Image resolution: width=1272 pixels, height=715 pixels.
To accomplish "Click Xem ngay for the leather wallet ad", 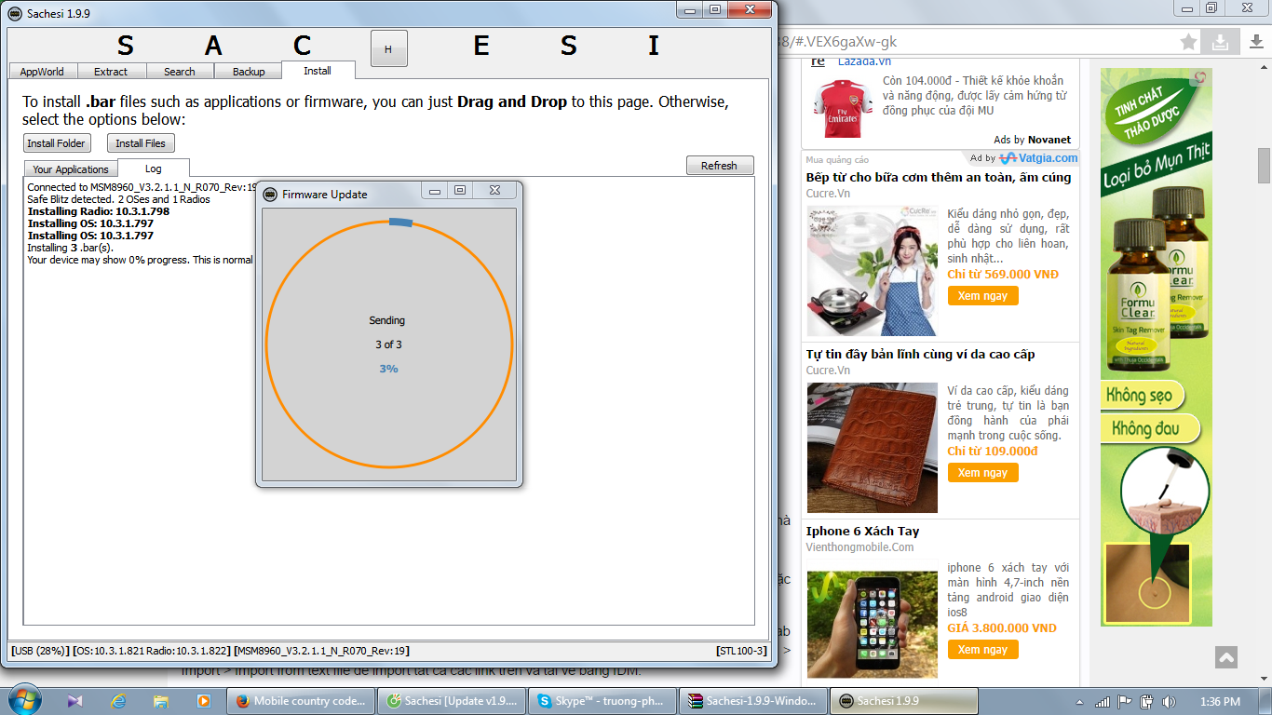I will tap(982, 473).
